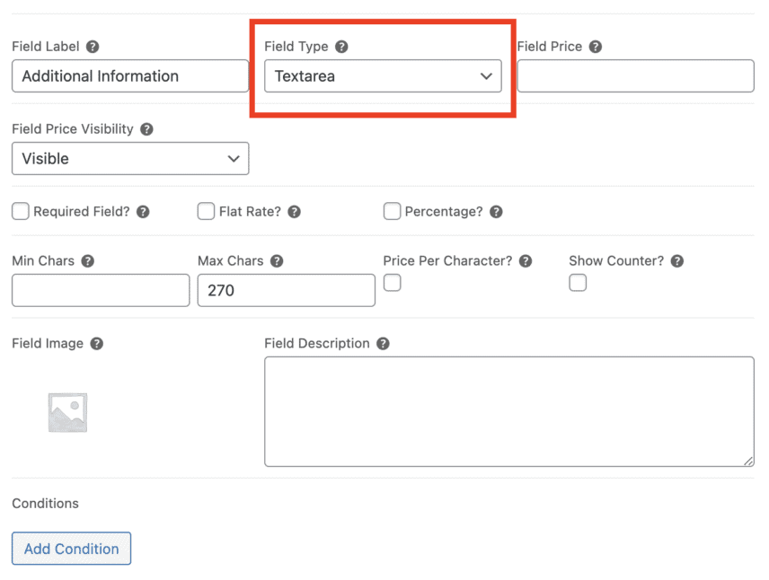Image resolution: width=769 pixels, height=580 pixels.
Task: Check the Percentage option
Action: (x=392, y=212)
